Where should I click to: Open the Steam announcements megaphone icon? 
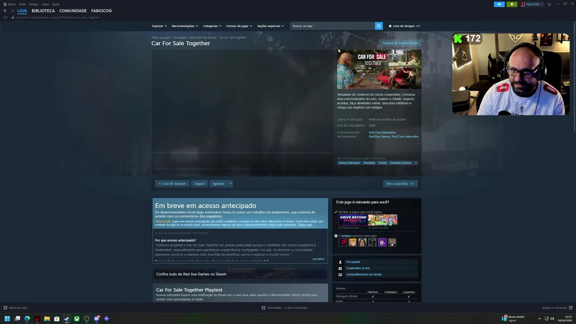coord(499,4)
